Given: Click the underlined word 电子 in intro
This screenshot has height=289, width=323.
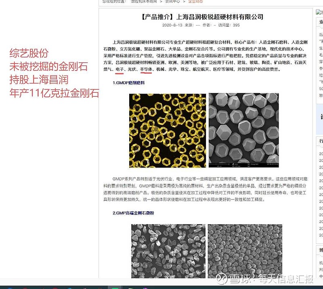Looking at the screenshot, I should coord(120,69).
